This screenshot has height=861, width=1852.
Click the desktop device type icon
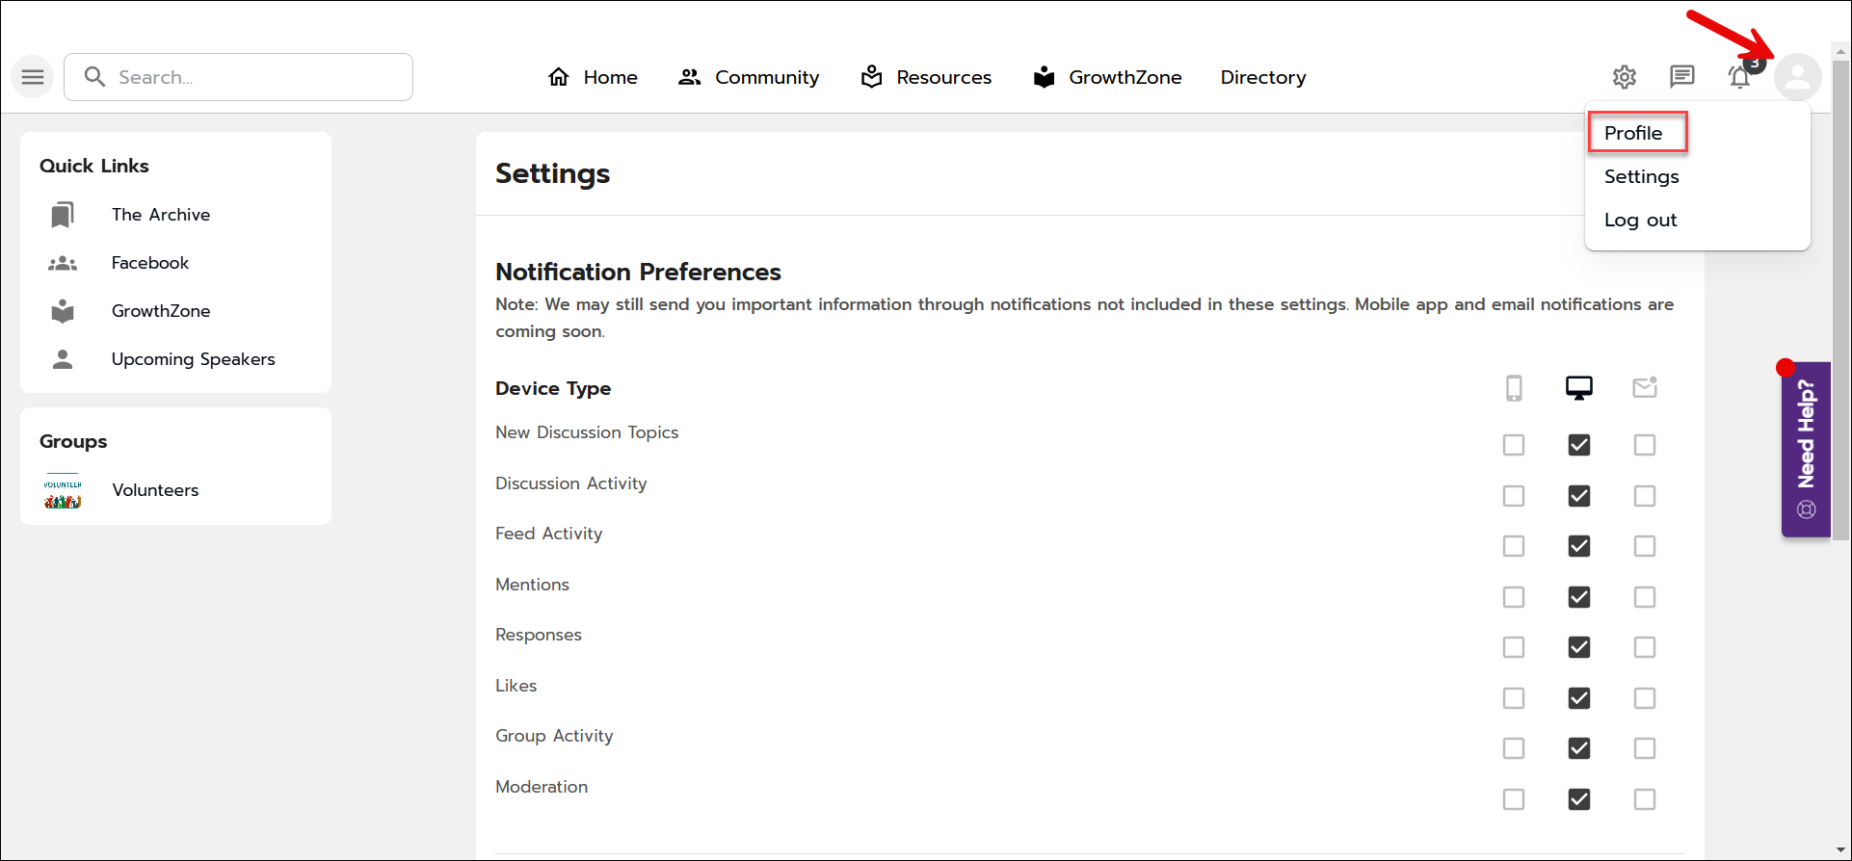pos(1578,388)
